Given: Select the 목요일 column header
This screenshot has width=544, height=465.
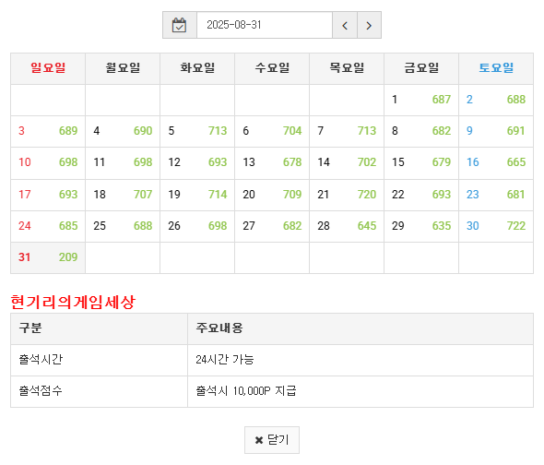Looking at the screenshot, I should coord(347,68).
